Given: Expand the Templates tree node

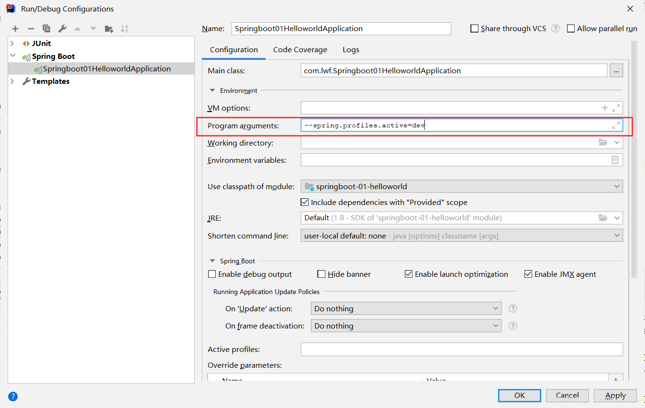Looking at the screenshot, I should click(12, 81).
